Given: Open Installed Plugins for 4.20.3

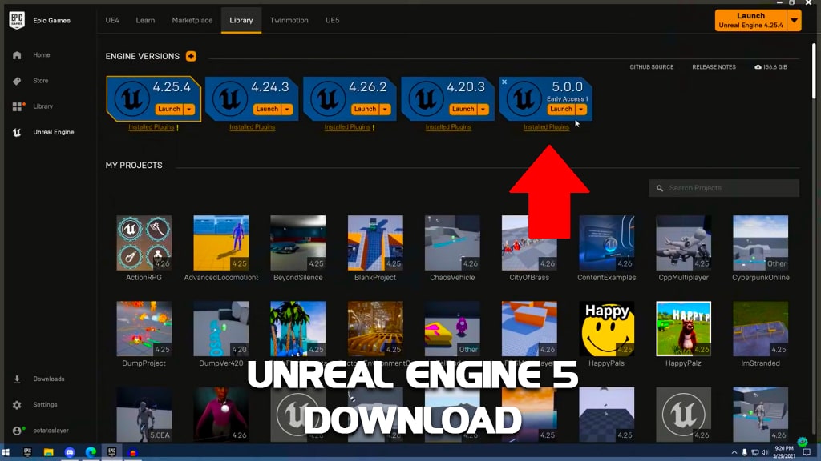Looking at the screenshot, I should 448,127.
